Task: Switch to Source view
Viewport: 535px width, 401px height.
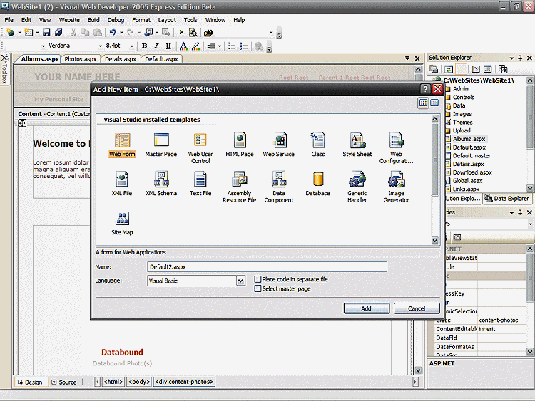Action: 63,382
